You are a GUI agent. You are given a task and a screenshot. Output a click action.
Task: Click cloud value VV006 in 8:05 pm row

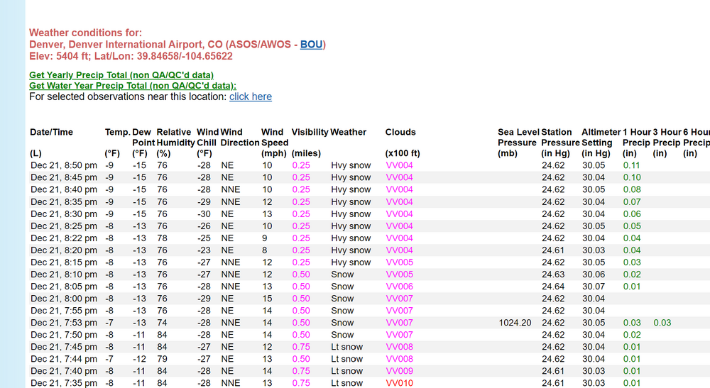point(399,287)
